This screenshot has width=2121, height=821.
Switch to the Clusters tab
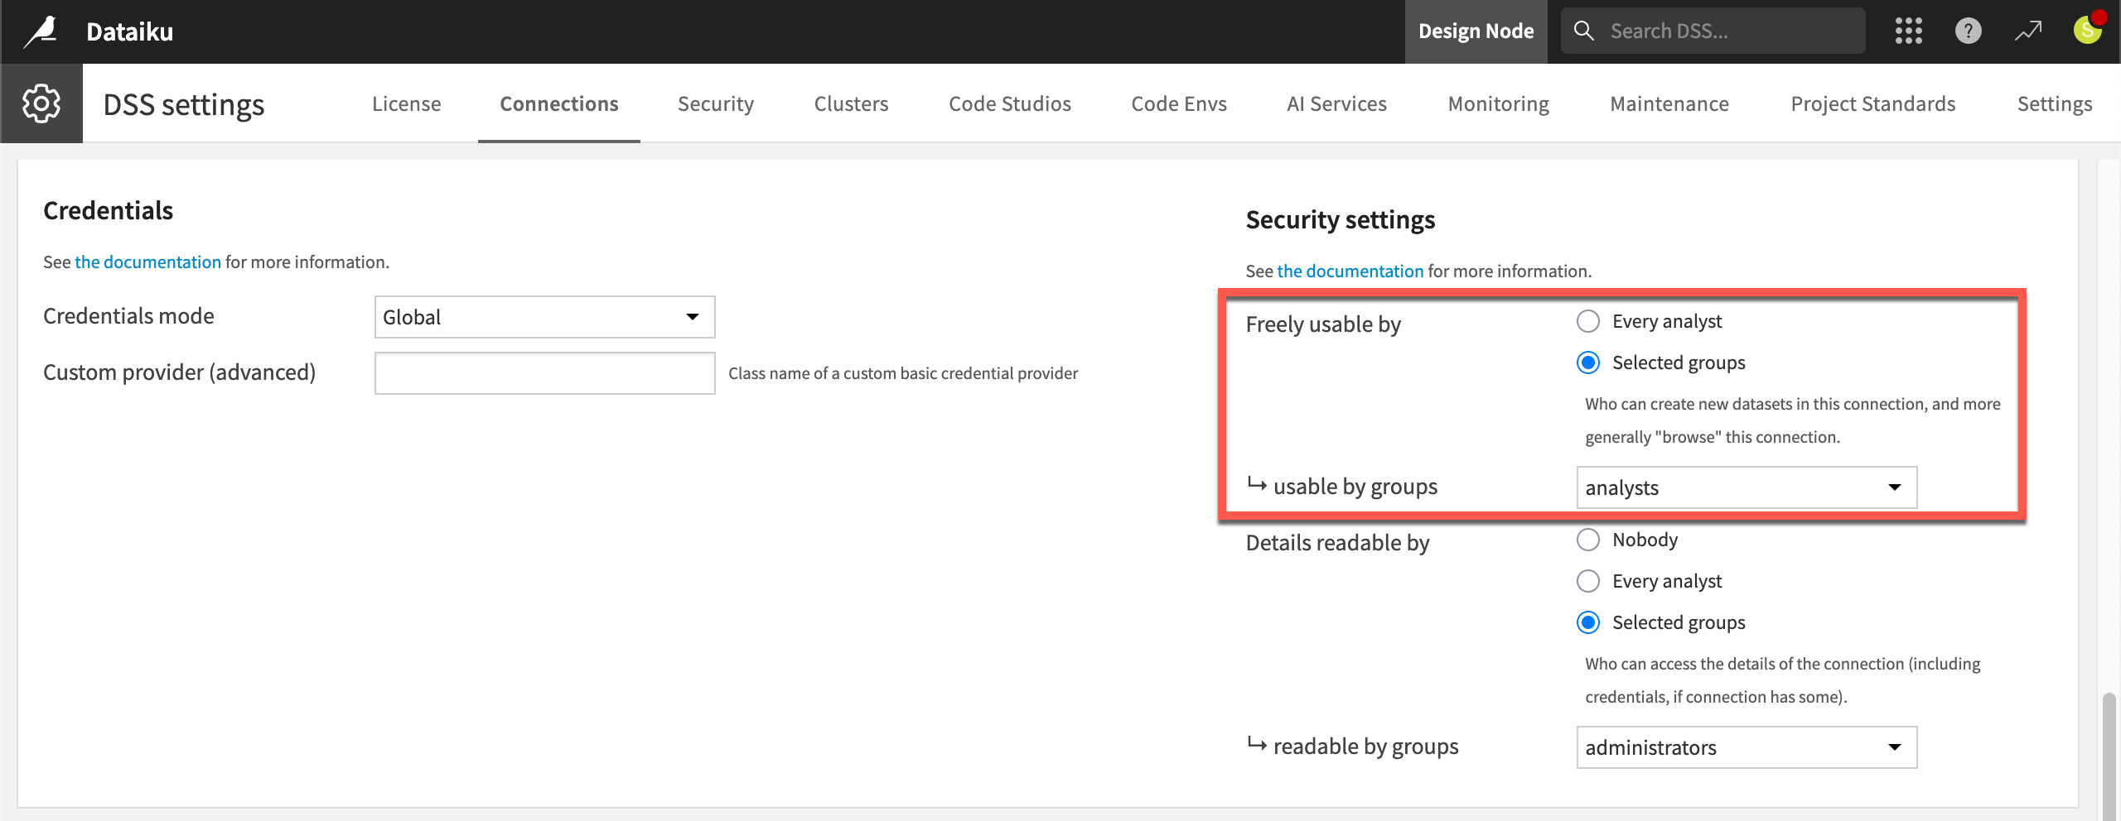click(x=851, y=103)
